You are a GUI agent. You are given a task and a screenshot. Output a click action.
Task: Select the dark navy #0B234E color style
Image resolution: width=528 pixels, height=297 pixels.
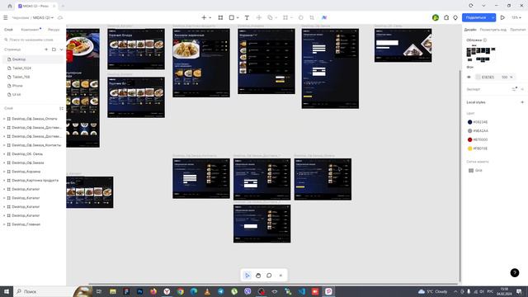click(x=478, y=122)
